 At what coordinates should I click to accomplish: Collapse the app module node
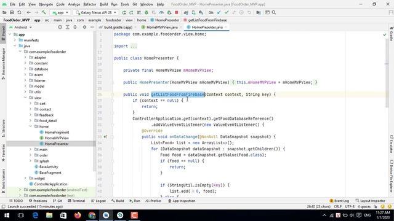pyautogui.click(x=10, y=34)
